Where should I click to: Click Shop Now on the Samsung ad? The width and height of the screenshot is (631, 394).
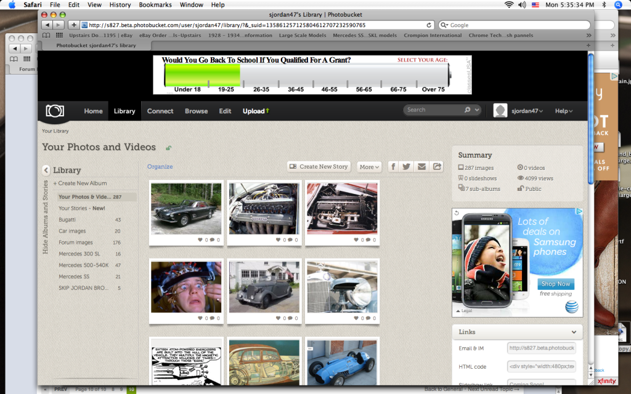pos(556,284)
